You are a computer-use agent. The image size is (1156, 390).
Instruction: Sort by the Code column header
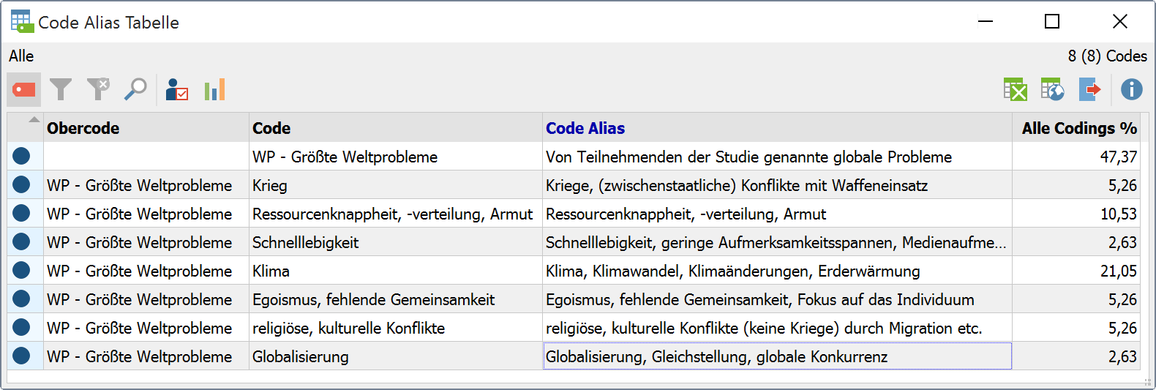coord(396,128)
